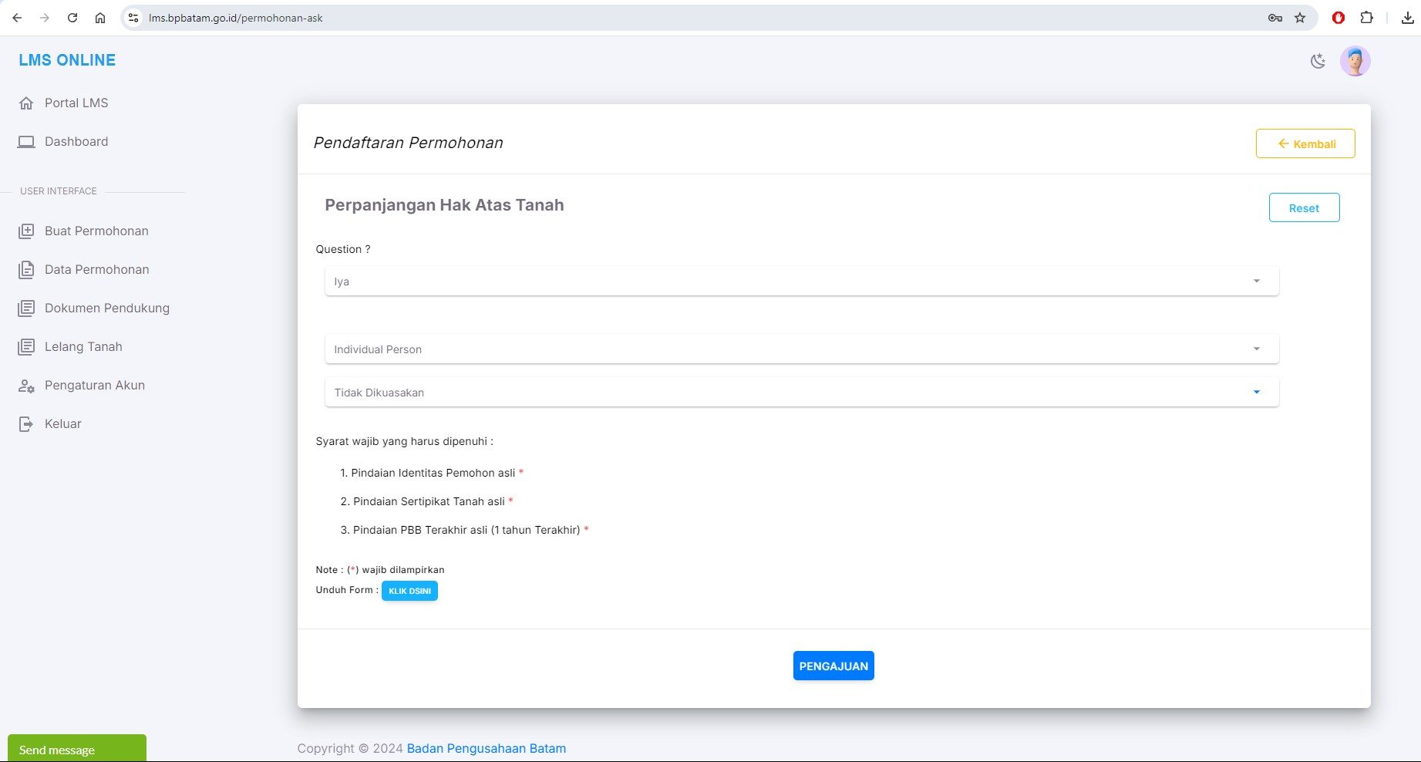Toggle dark mode moon icon

1318,61
